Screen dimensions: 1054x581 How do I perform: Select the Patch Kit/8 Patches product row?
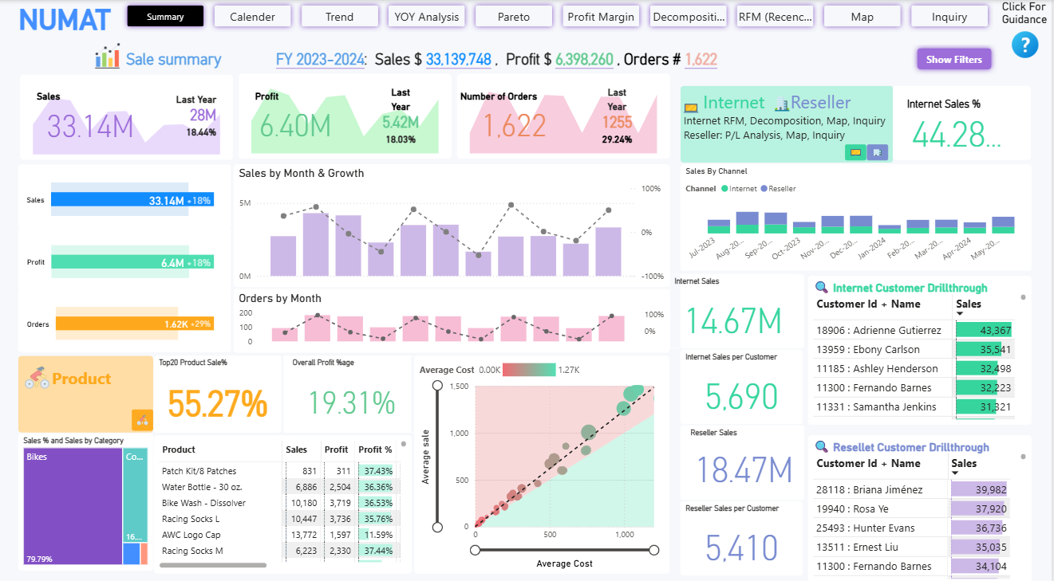(x=278, y=471)
